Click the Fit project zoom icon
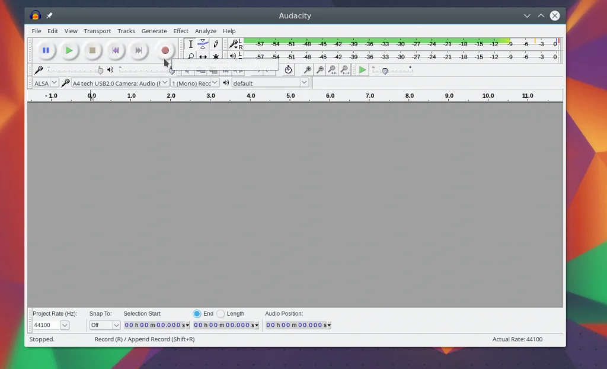 [345, 70]
